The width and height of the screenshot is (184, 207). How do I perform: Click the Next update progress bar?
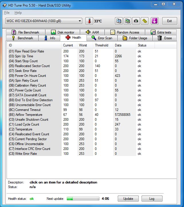click(83, 199)
